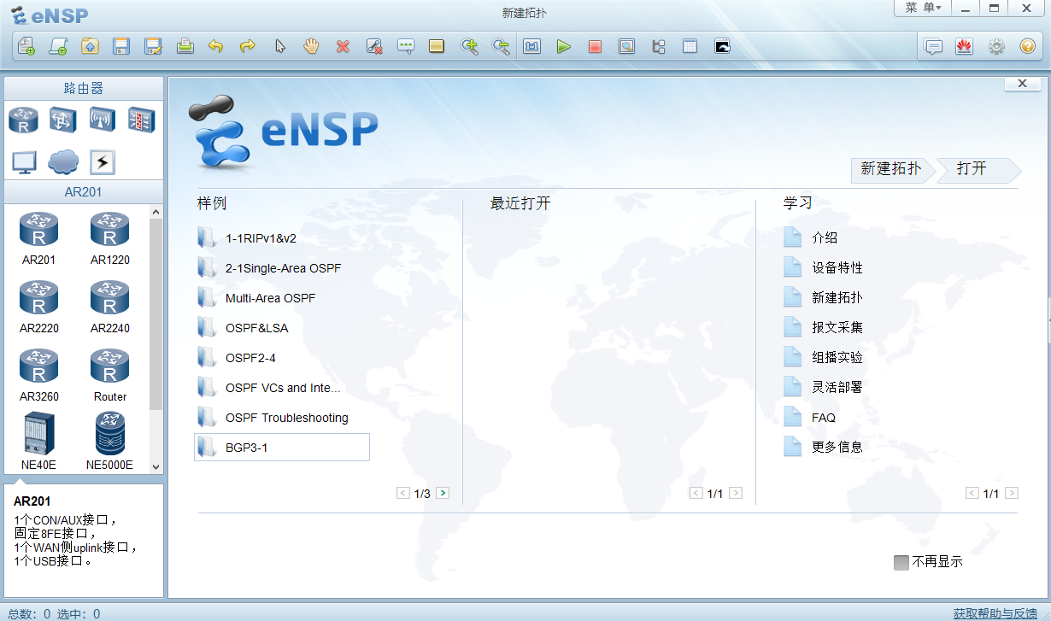Click the Save As icon with pencil
This screenshot has height=621, width=1051.
(x=153, y=46)
